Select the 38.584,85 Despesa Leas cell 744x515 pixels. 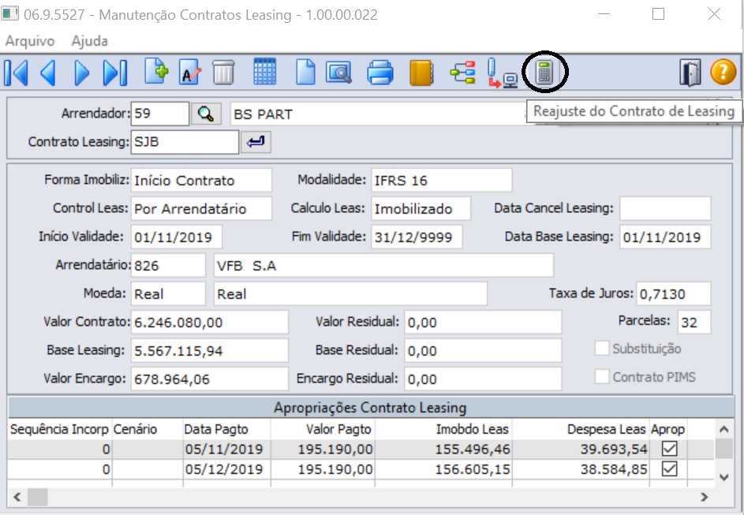coord(581,469)
